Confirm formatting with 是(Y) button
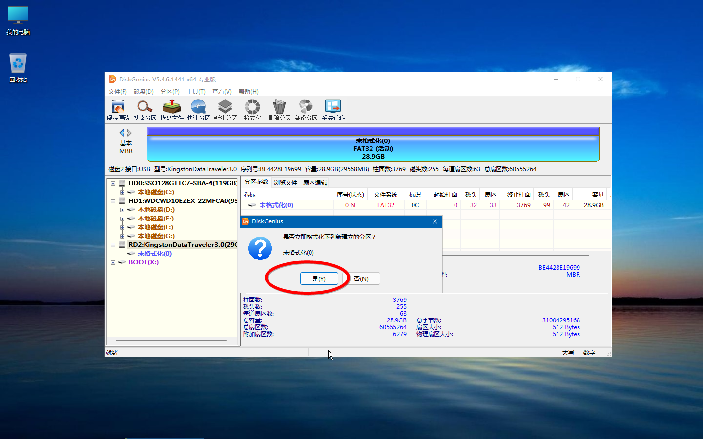The height and width of the screenshot is (439, 703). click(319, 279)
